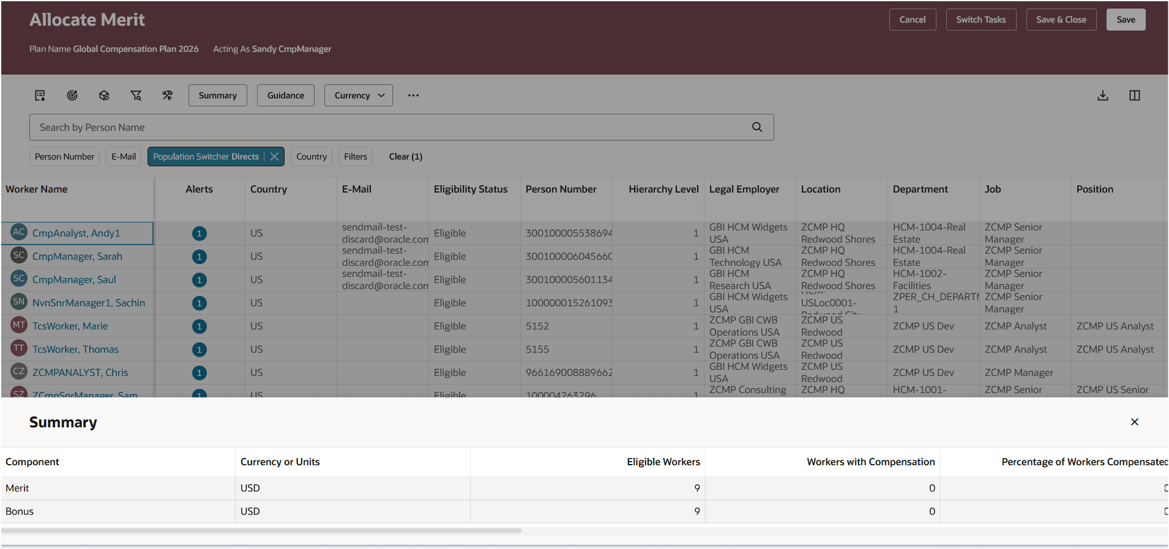The width and height of the screenshot is (1169, 549).
Task: Click the cube refresh icon
Action: pos(104,95)
